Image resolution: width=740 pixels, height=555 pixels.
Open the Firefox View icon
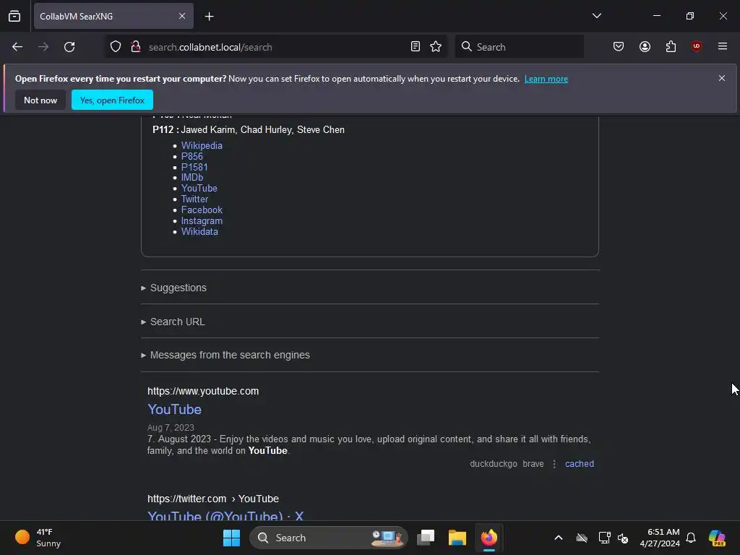(14, 16)
